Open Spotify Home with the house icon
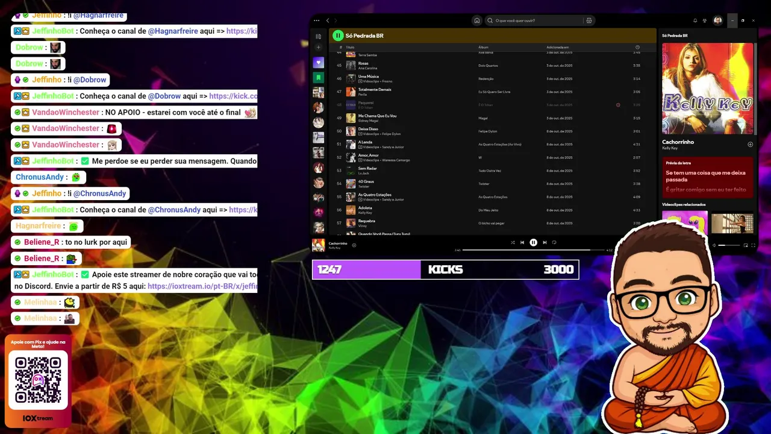This screenshot has height=434, width=771. pos(477,20)
